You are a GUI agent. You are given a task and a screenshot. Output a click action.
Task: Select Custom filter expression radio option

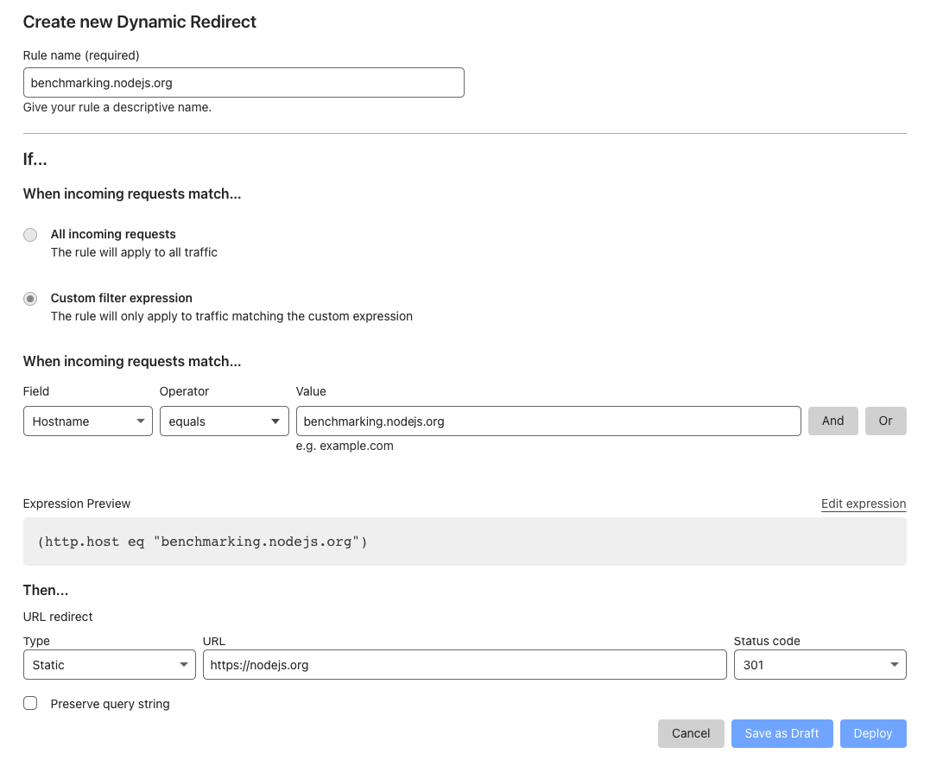click(x=30, y=299)
